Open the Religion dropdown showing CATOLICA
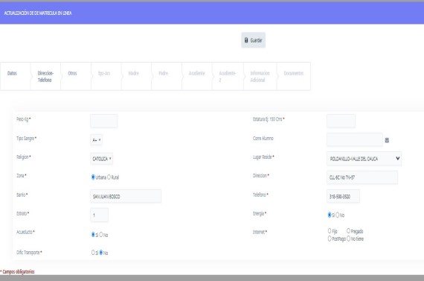The height and width of the screenshot is (281, 424). pos(101,159)
